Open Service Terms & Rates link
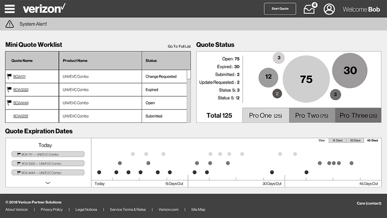 (x=128, y=209)
